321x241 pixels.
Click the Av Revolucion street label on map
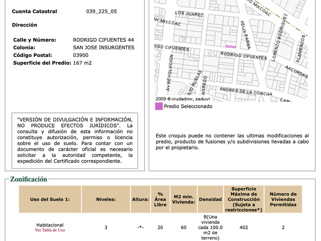pyautogui.click(x=169, y=73)
